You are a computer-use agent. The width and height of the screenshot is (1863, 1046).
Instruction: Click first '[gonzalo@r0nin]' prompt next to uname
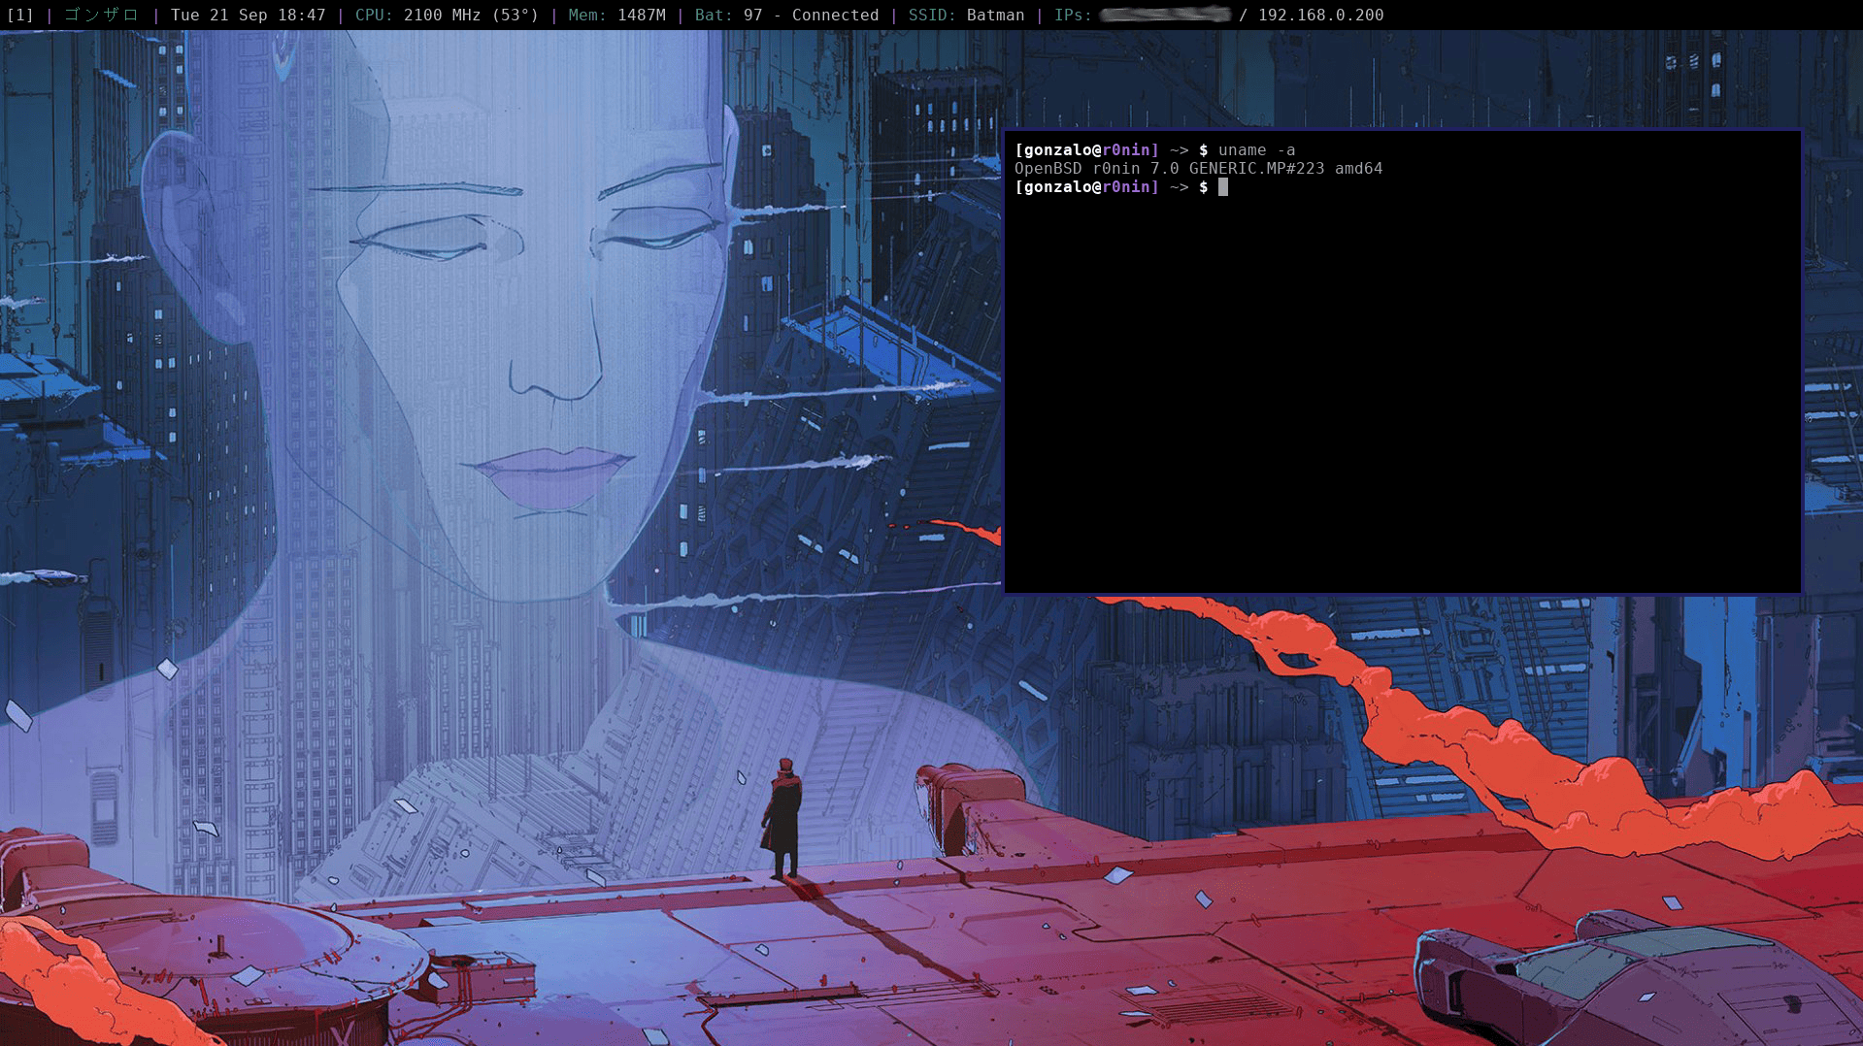[x=1086, y=149]
